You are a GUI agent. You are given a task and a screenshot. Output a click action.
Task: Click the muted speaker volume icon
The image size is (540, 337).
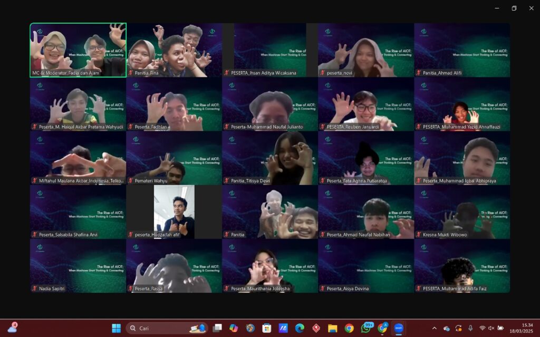click(491, 328)
